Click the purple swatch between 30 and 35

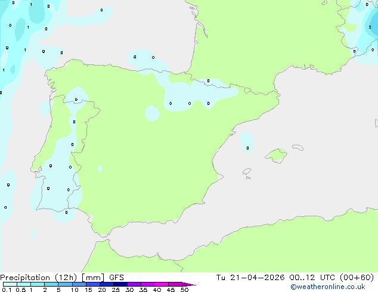(x=134, y=284)
